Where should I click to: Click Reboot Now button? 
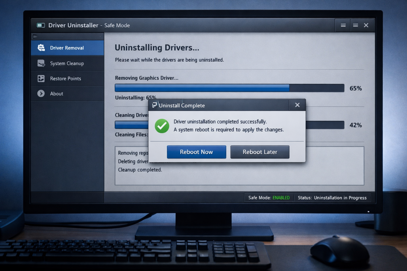coord(196,152)
